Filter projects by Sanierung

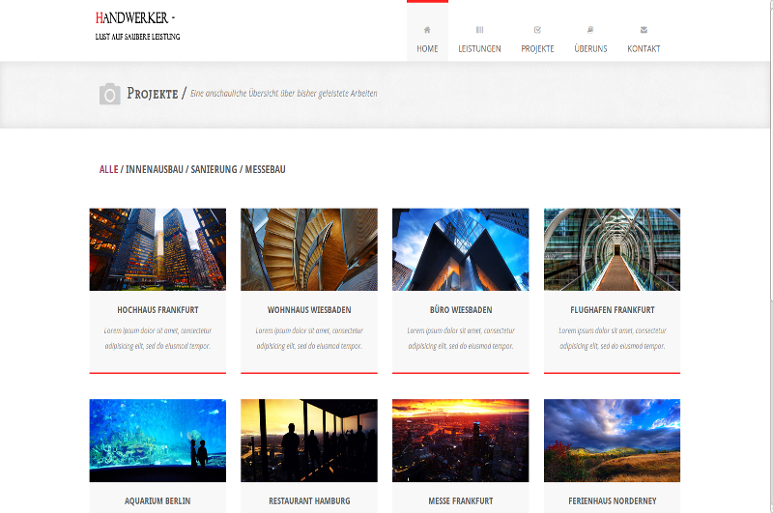point(214,169)
